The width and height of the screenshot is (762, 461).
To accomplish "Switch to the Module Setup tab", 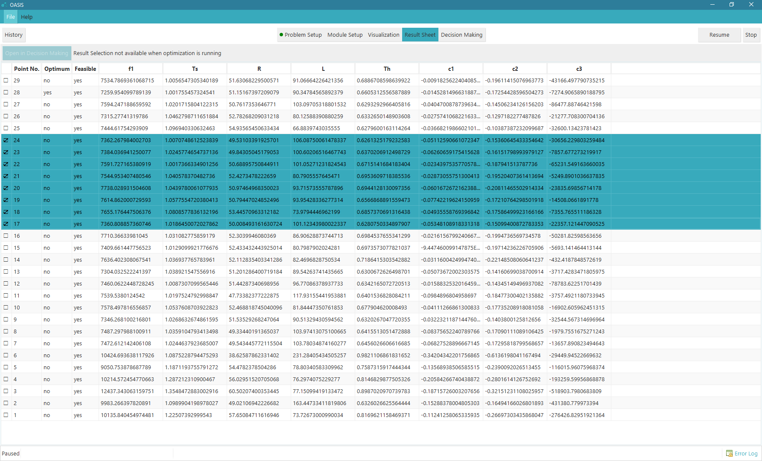I will tap(345, 35).
